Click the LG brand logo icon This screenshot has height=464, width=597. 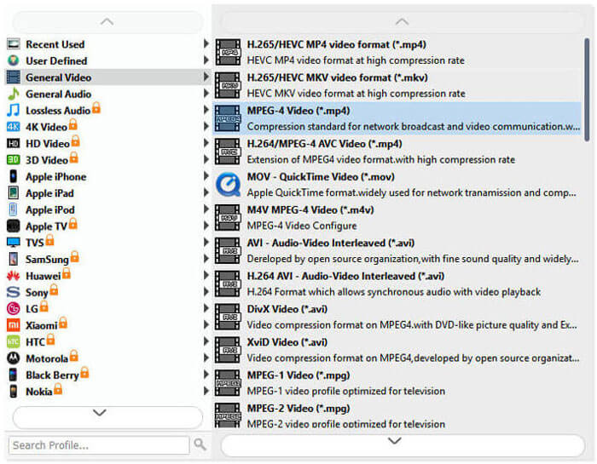coord(13,309)
